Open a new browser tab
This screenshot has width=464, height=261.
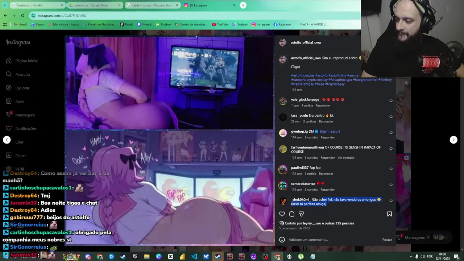coord(243,5)
